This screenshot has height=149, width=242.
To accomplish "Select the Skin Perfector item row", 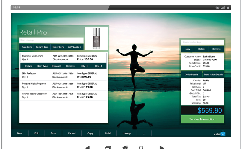I will (x=63, y=75).
